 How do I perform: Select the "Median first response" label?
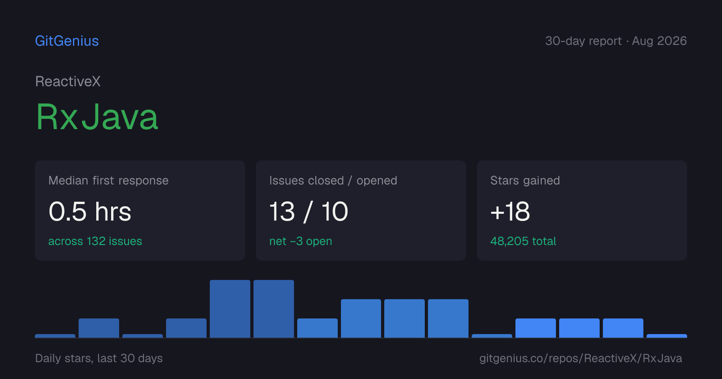coord(108,180)
